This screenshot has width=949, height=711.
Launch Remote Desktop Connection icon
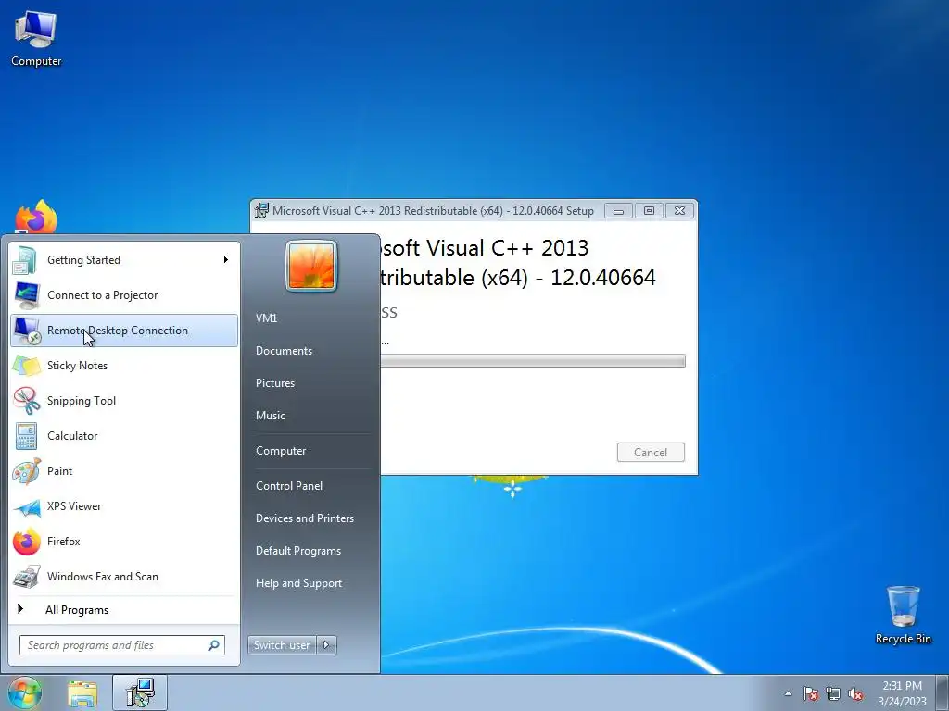[x=26, y=331]
